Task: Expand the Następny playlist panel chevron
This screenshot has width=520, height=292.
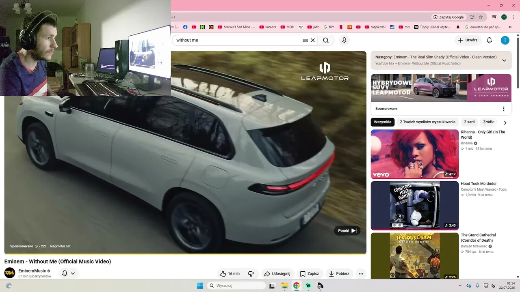Action: point(504,60)
